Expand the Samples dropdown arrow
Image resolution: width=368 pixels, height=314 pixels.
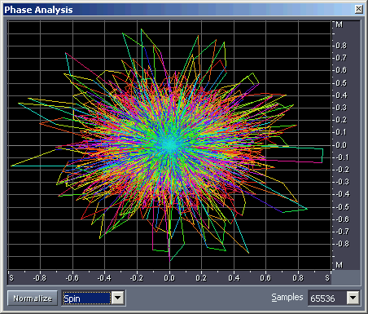tap(353, 299)
